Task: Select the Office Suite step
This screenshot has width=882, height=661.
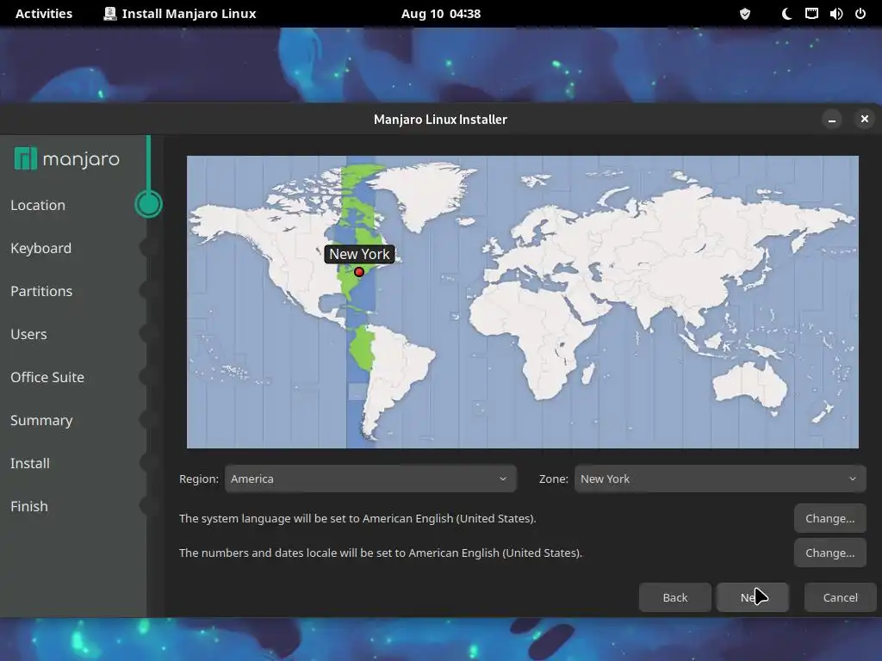Action: coord(47,377)
